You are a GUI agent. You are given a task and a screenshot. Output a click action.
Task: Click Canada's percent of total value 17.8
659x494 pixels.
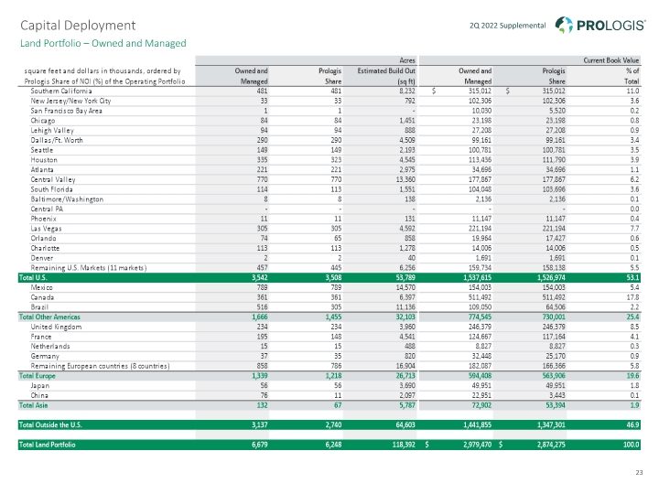click(x=633, y=297)
